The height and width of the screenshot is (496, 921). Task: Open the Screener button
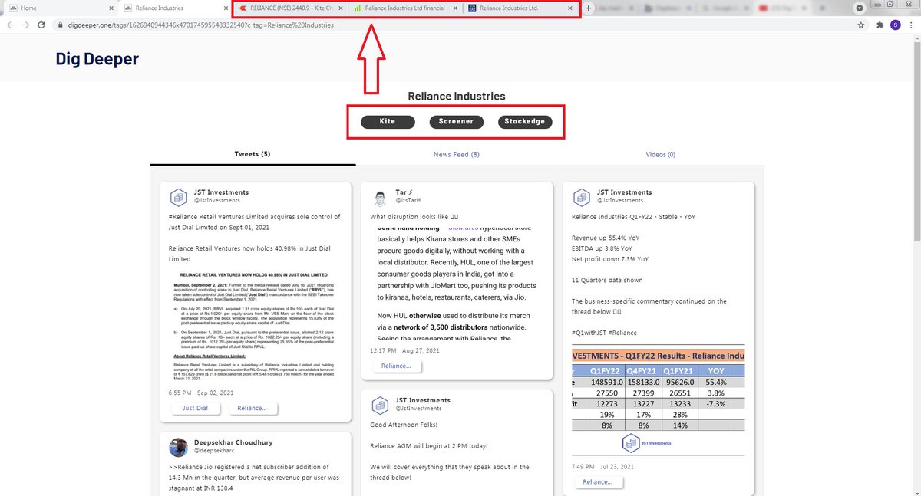point(457,122)
